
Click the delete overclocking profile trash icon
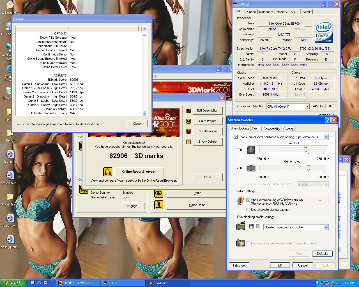(258, 226)
